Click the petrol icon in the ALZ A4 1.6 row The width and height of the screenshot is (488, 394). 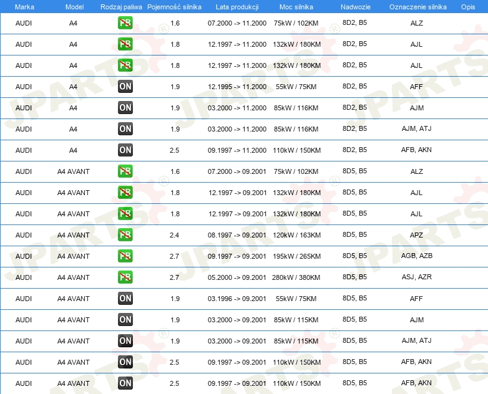point(125,23)
